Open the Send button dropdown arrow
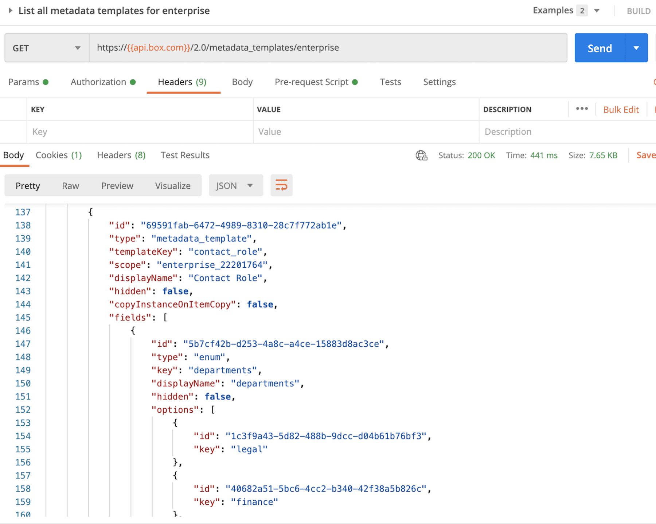The image size is (656, 524). pos(636,48)
